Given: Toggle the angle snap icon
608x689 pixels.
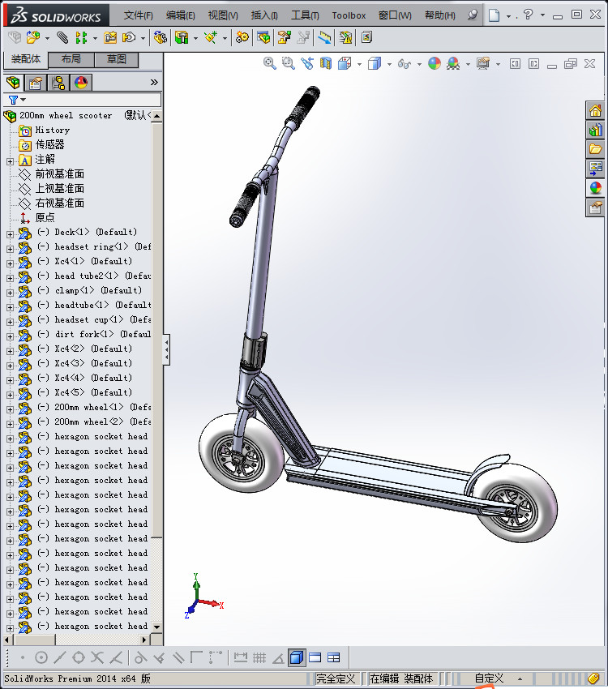Looking at the screenshot, I should pyautogui.click(x=278, y=658).
